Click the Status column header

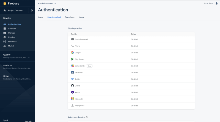[x=133, y=34]
